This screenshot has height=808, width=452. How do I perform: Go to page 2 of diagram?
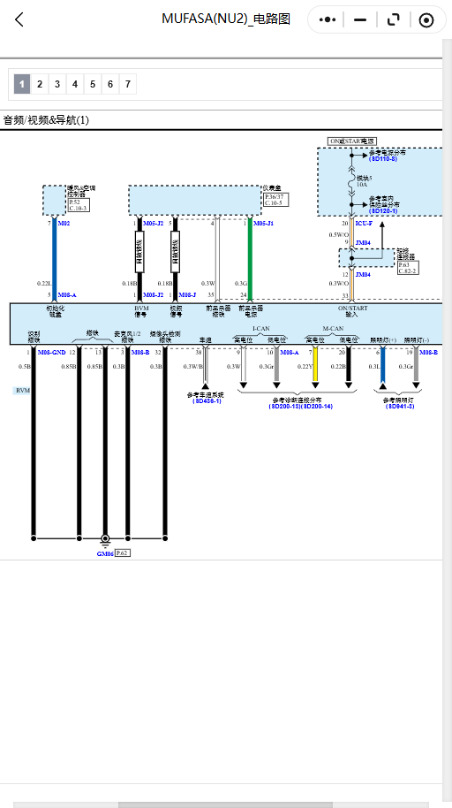click(x=40, y=84)
